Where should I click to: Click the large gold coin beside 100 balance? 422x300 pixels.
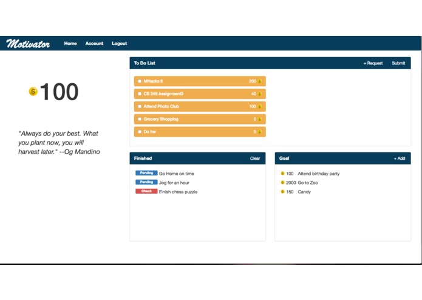tap(33, 92)
